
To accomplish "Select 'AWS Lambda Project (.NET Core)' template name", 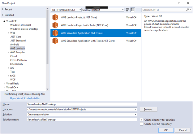I will pos(79,17).
